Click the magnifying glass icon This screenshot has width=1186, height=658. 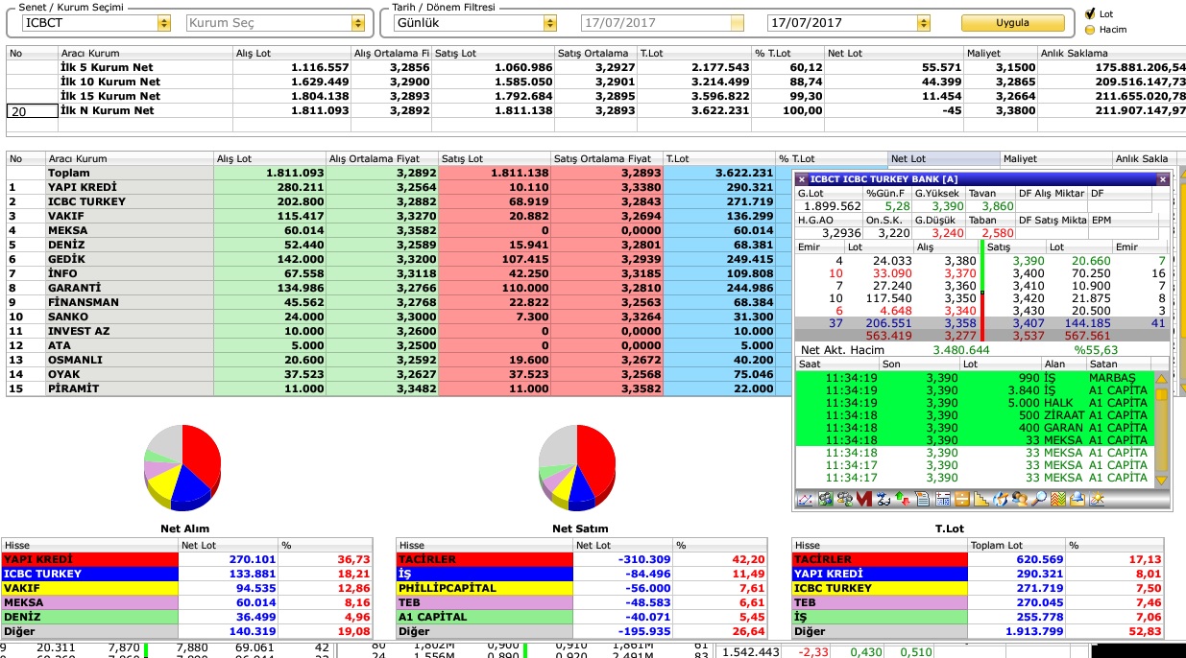pos(1039,499)
